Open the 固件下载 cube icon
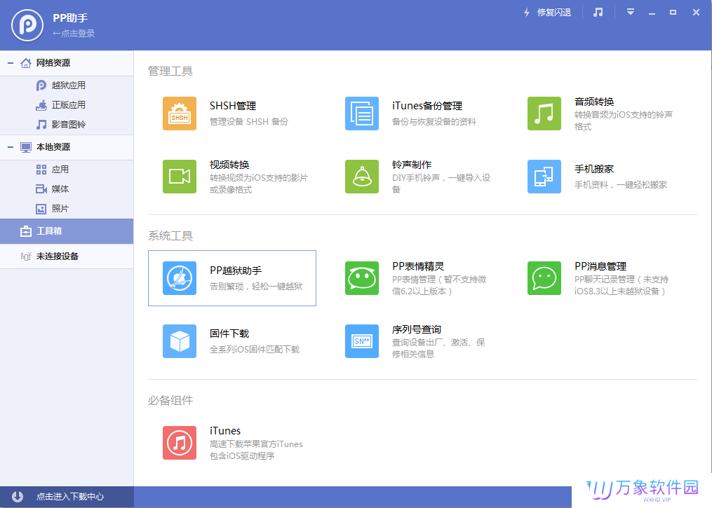The width and height of the screenshot is (712, 508). pos(180,341)
